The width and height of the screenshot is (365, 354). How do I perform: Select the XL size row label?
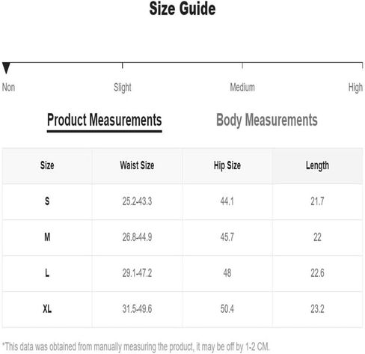click(47, 309)
